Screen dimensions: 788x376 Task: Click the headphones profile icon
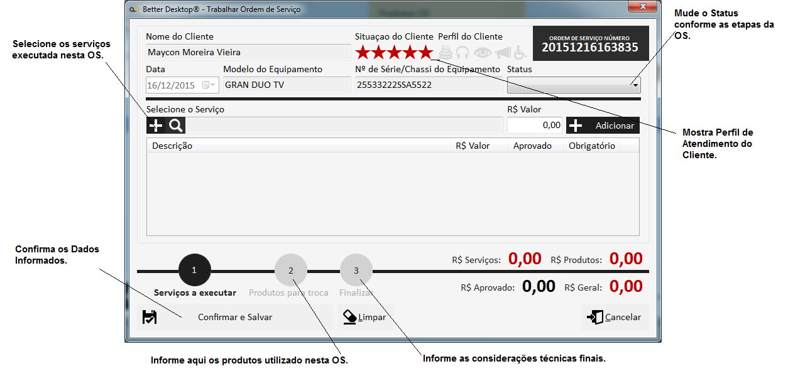click(x=463, y=53)
